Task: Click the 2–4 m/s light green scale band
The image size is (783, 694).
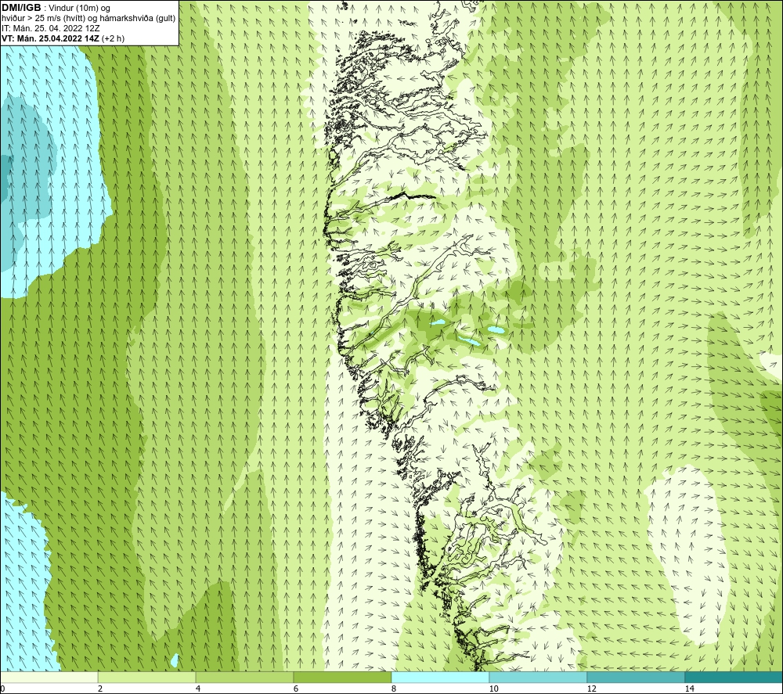Action: coord(147,678)
